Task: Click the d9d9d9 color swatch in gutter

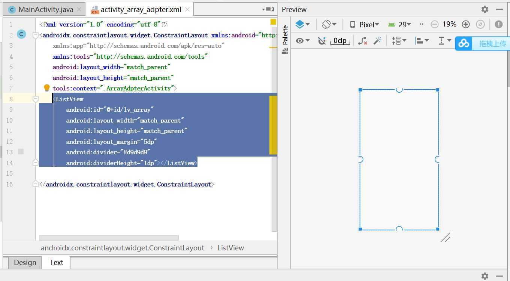Action: [21, 151]
